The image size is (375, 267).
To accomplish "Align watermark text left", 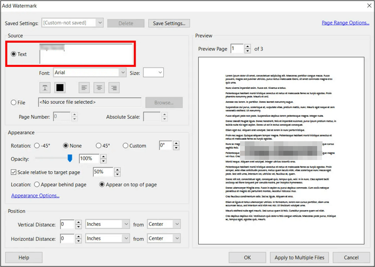I will [84, 87].
